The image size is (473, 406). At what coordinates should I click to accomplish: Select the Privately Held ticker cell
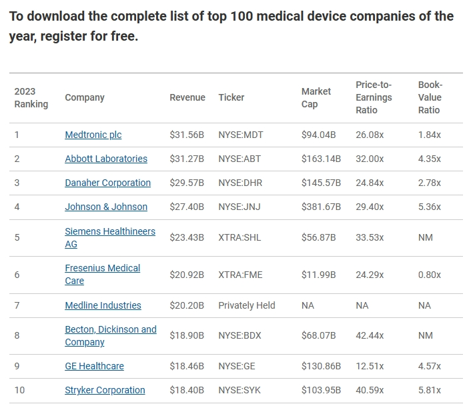[247, 305]
